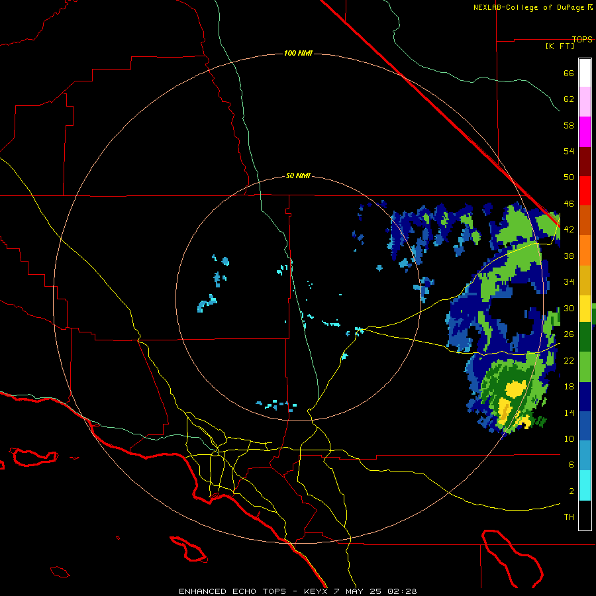Select the dark red legend swatch
This screenshot has width=596, height=596.
[585, 161]
